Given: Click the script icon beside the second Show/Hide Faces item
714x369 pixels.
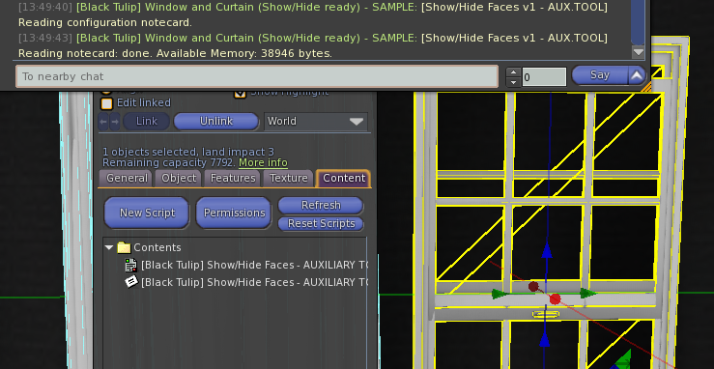Looking at the screenshot, I should [x=131, y=282].
